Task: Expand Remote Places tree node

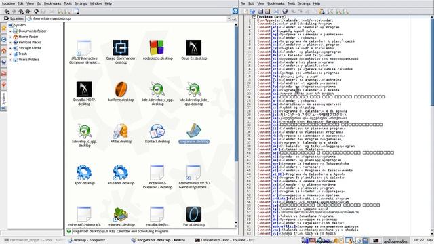Action: click(x=11, y=42)
